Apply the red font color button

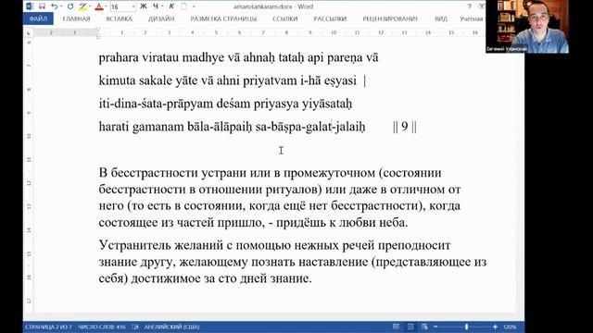tap(99, 6)
